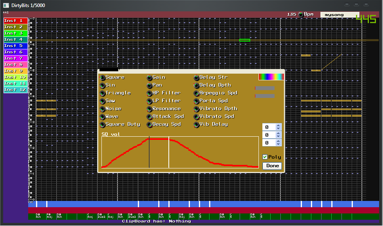383x226 pixels.
Task: Decrease the bottom number spinner value
Action: point(278,144)
